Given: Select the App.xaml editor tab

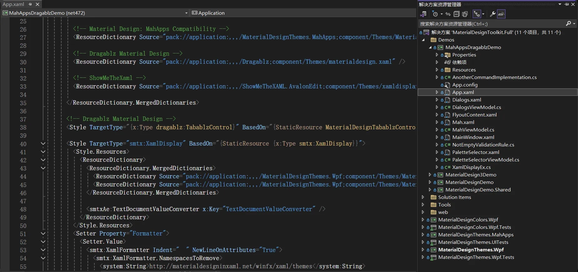Looking at the screenshot, I should coord(13,4).
